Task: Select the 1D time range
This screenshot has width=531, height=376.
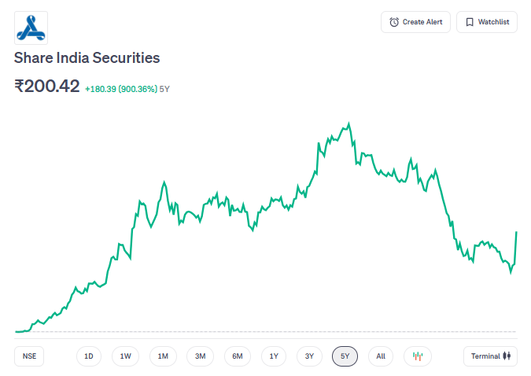Action: (x=89, y=356)
